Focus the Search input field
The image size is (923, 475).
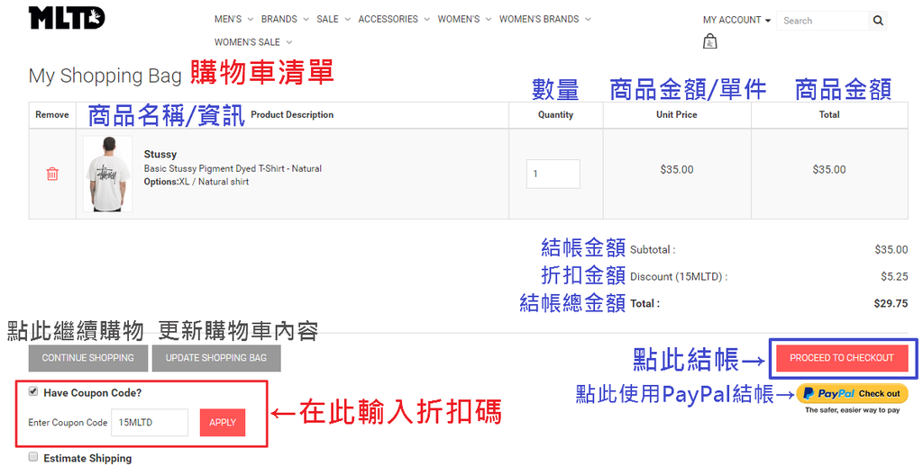point(822,21)
